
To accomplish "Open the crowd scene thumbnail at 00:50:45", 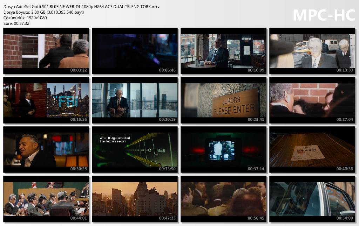I will (x=223, y=199).
